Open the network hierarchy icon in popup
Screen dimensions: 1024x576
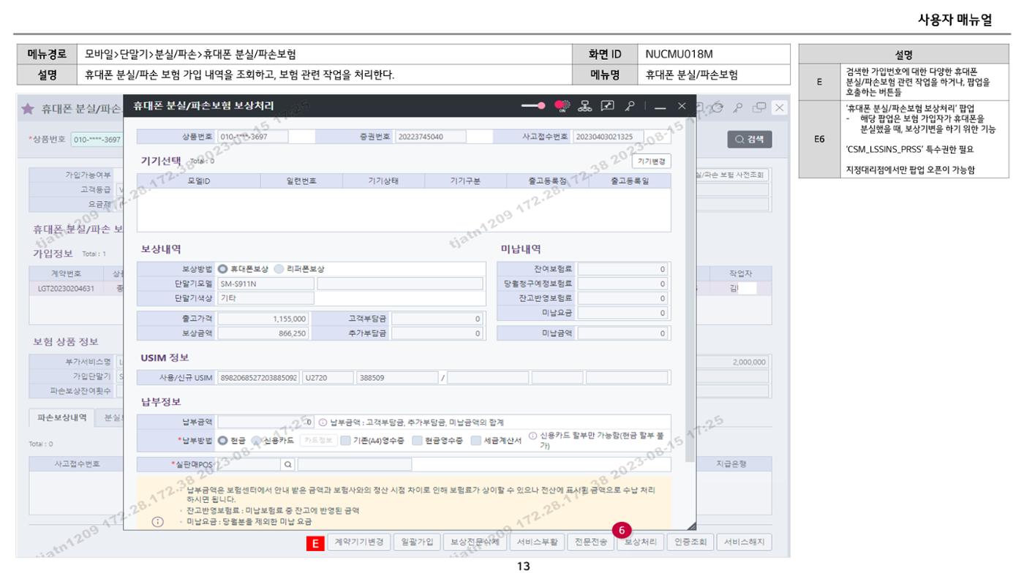[584, 106]
